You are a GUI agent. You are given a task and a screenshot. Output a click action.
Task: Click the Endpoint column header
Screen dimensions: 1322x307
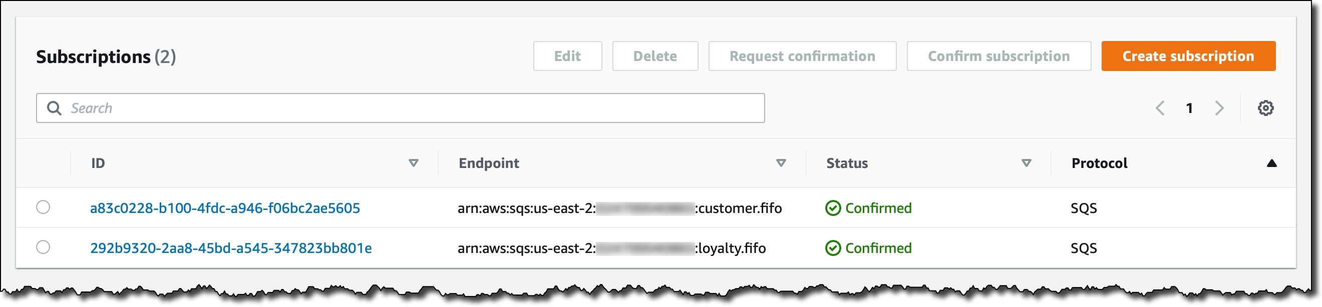point(489,163)
